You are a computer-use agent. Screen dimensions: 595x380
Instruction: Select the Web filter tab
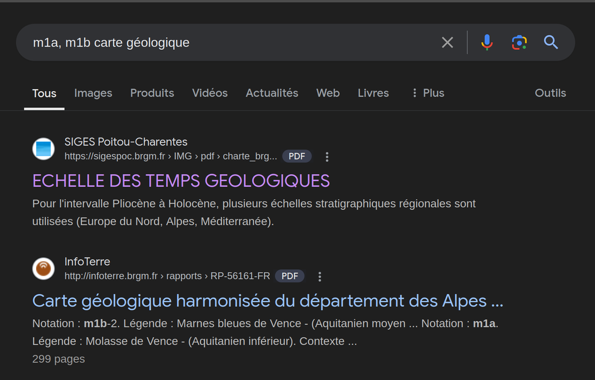click(328, 93)
